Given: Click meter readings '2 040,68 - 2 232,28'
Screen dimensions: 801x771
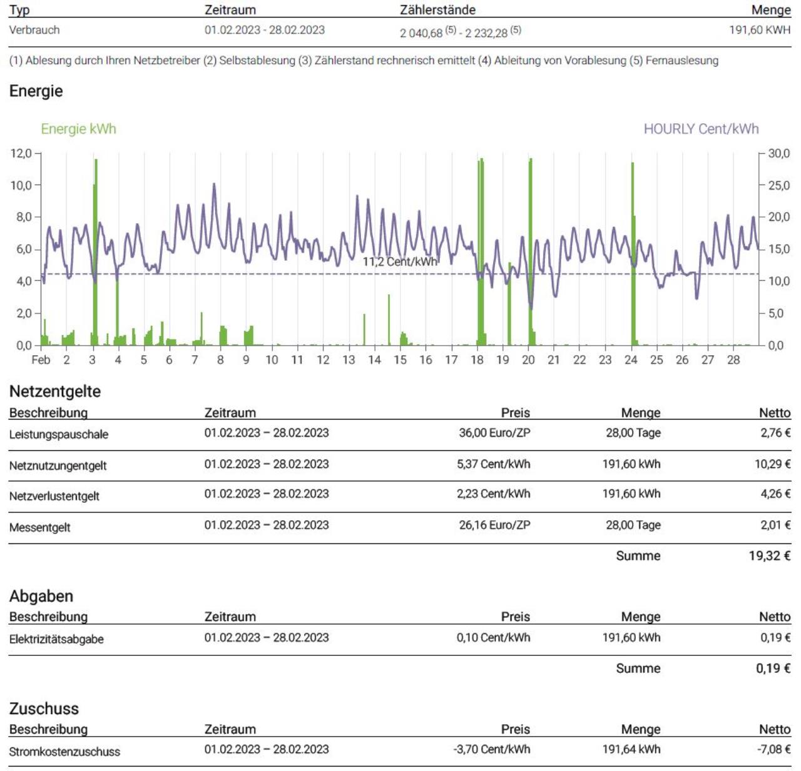Looking at the screenshot, I should coord(461,31).
